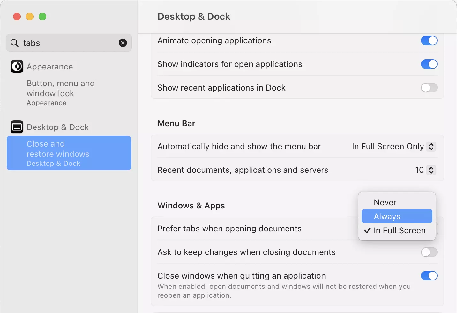Toggle Ask to keep changes when closing documents
This screenshot has width=457, height=313.
(429, 252)
